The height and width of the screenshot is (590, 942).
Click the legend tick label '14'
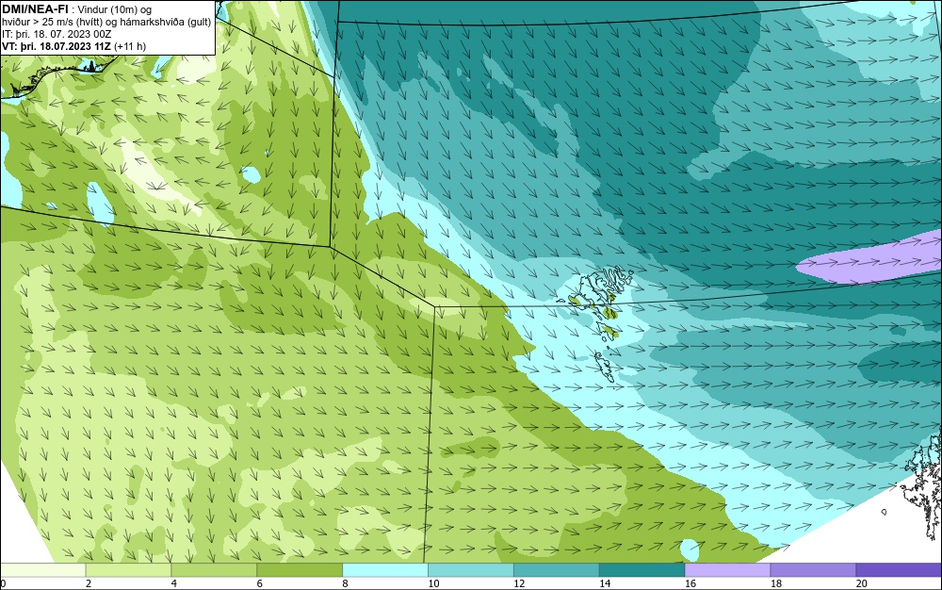pyautogui.click(x=605, y=583)
